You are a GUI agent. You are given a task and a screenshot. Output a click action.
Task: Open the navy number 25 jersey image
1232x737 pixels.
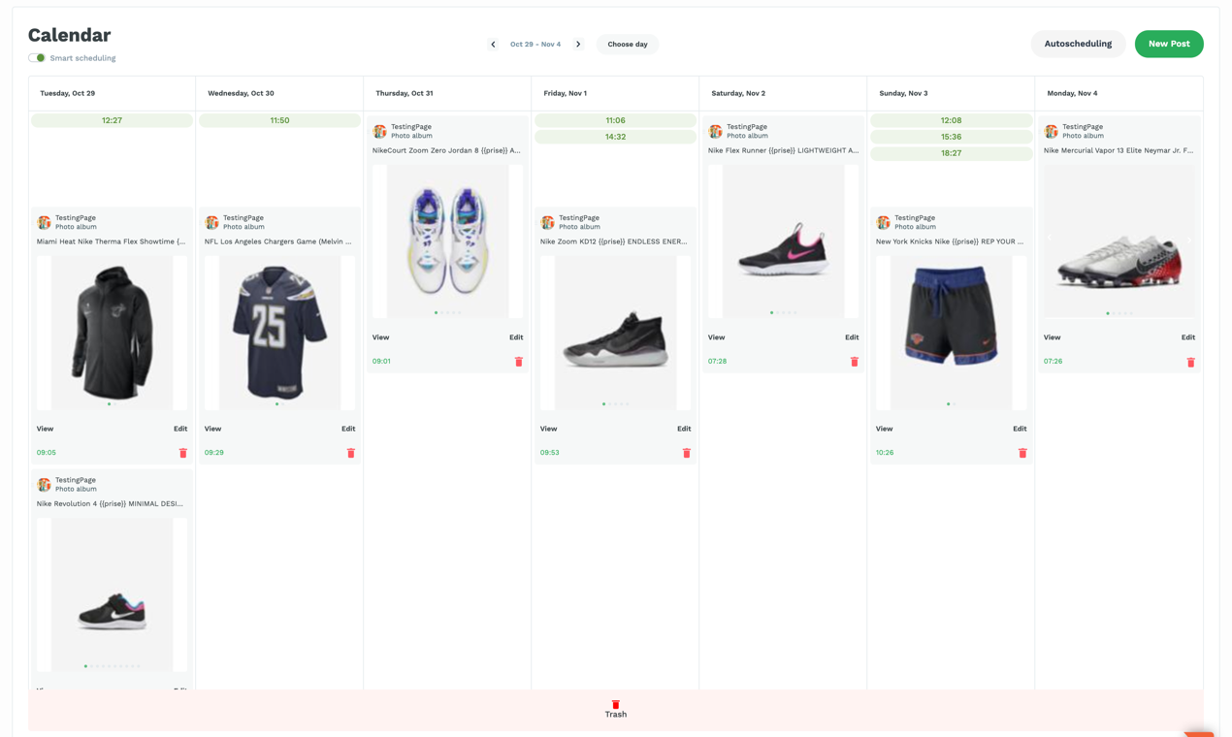[x=279, y=333]
